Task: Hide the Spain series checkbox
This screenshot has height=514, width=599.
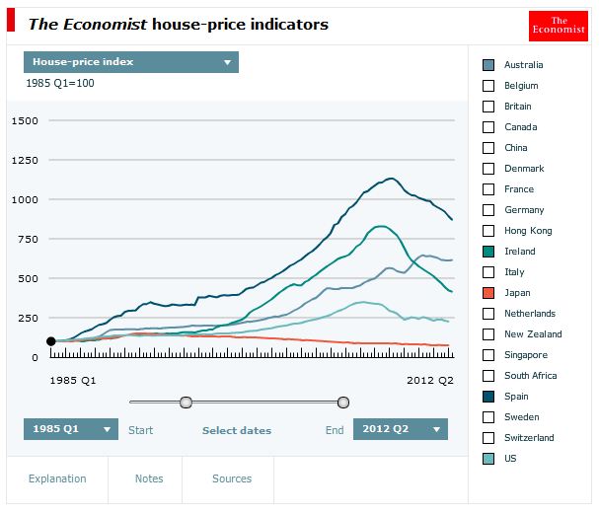Action: point(488,397)
